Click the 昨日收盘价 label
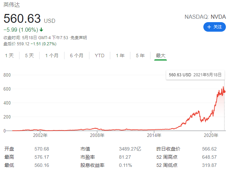 point(169,149)
